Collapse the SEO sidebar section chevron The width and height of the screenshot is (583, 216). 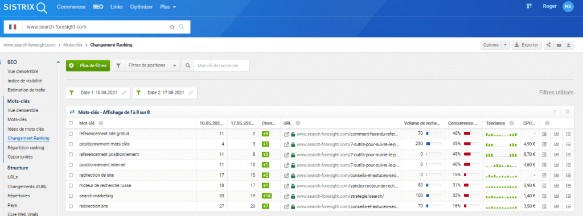point(58,63)
